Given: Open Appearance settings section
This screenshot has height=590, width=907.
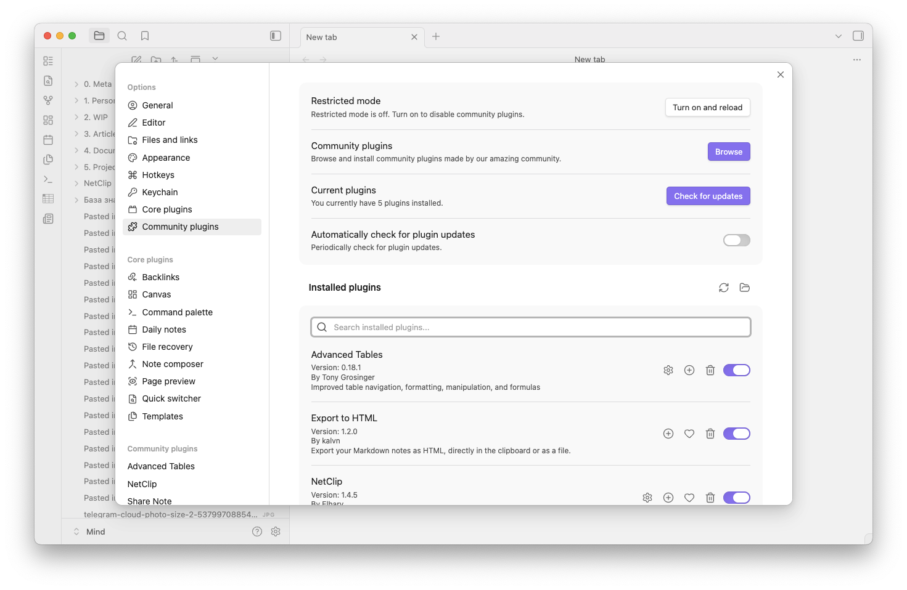Looking at the screenshot, I should click(192, 158).
